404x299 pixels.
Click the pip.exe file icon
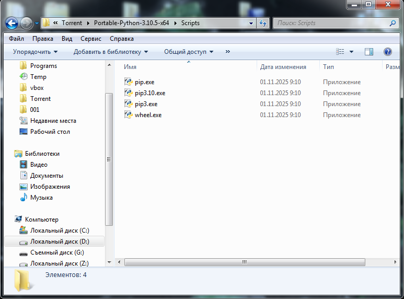pyautogui.click(x=129, y=82)
